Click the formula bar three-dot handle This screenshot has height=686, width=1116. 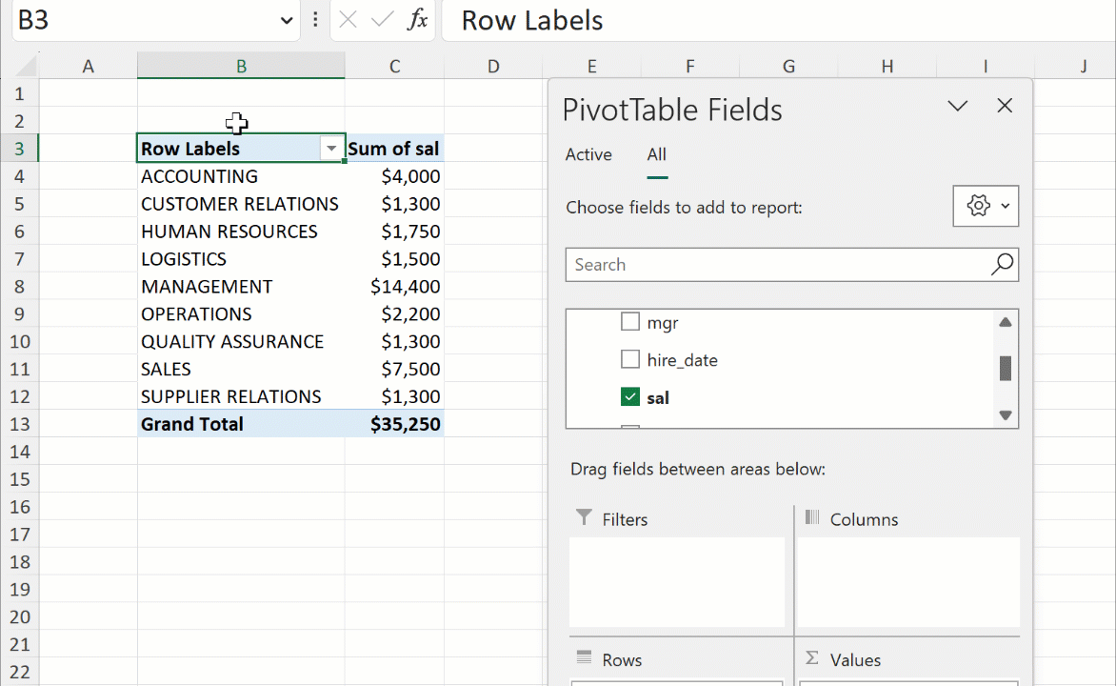[315, 20]
